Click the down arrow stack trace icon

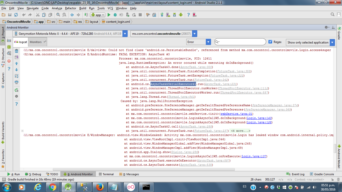tap(17, 70)
